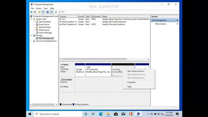Click the Forward arrow toolbar icon
208x117 pixels.
tap(35, 12)
